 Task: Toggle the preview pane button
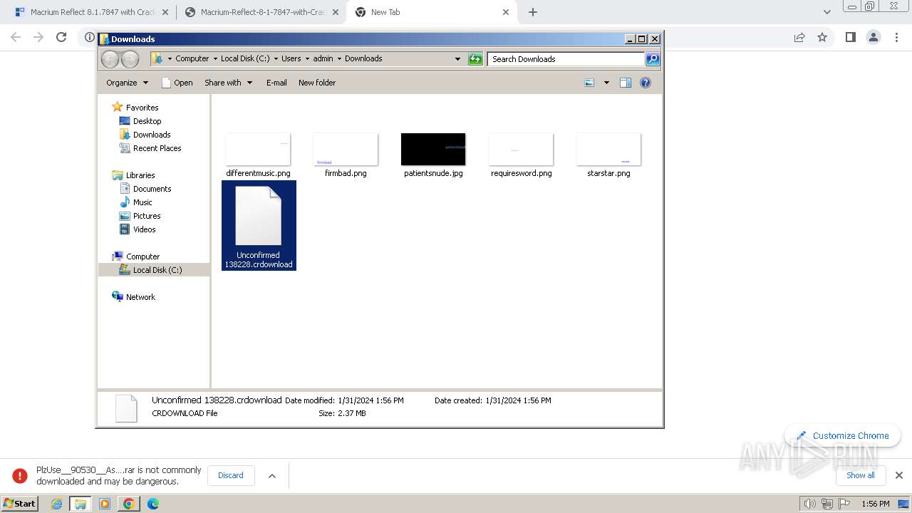click(x=625, y=83)
